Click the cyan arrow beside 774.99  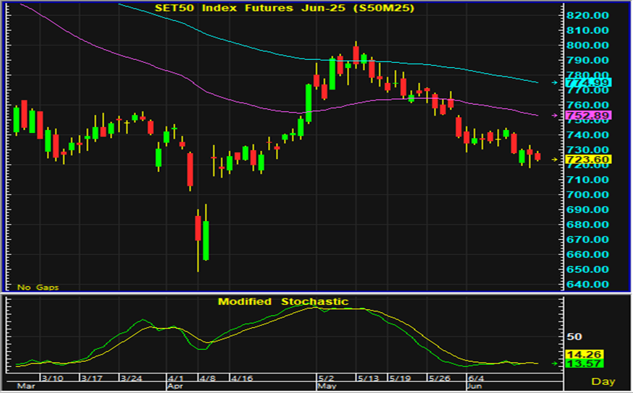[x=555, y=82]
